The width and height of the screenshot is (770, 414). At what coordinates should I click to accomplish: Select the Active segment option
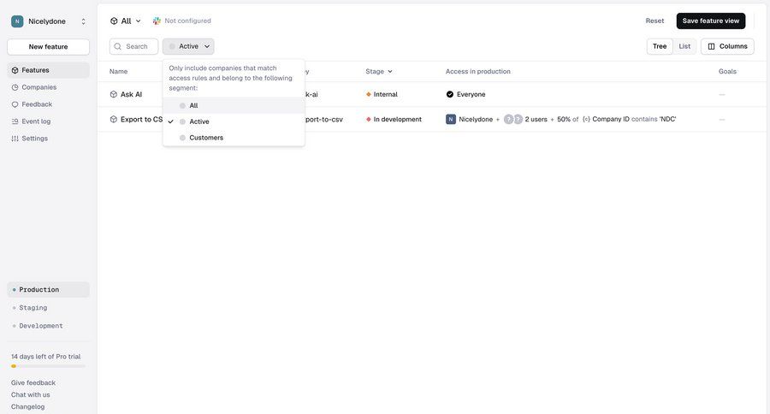point(234,121)
